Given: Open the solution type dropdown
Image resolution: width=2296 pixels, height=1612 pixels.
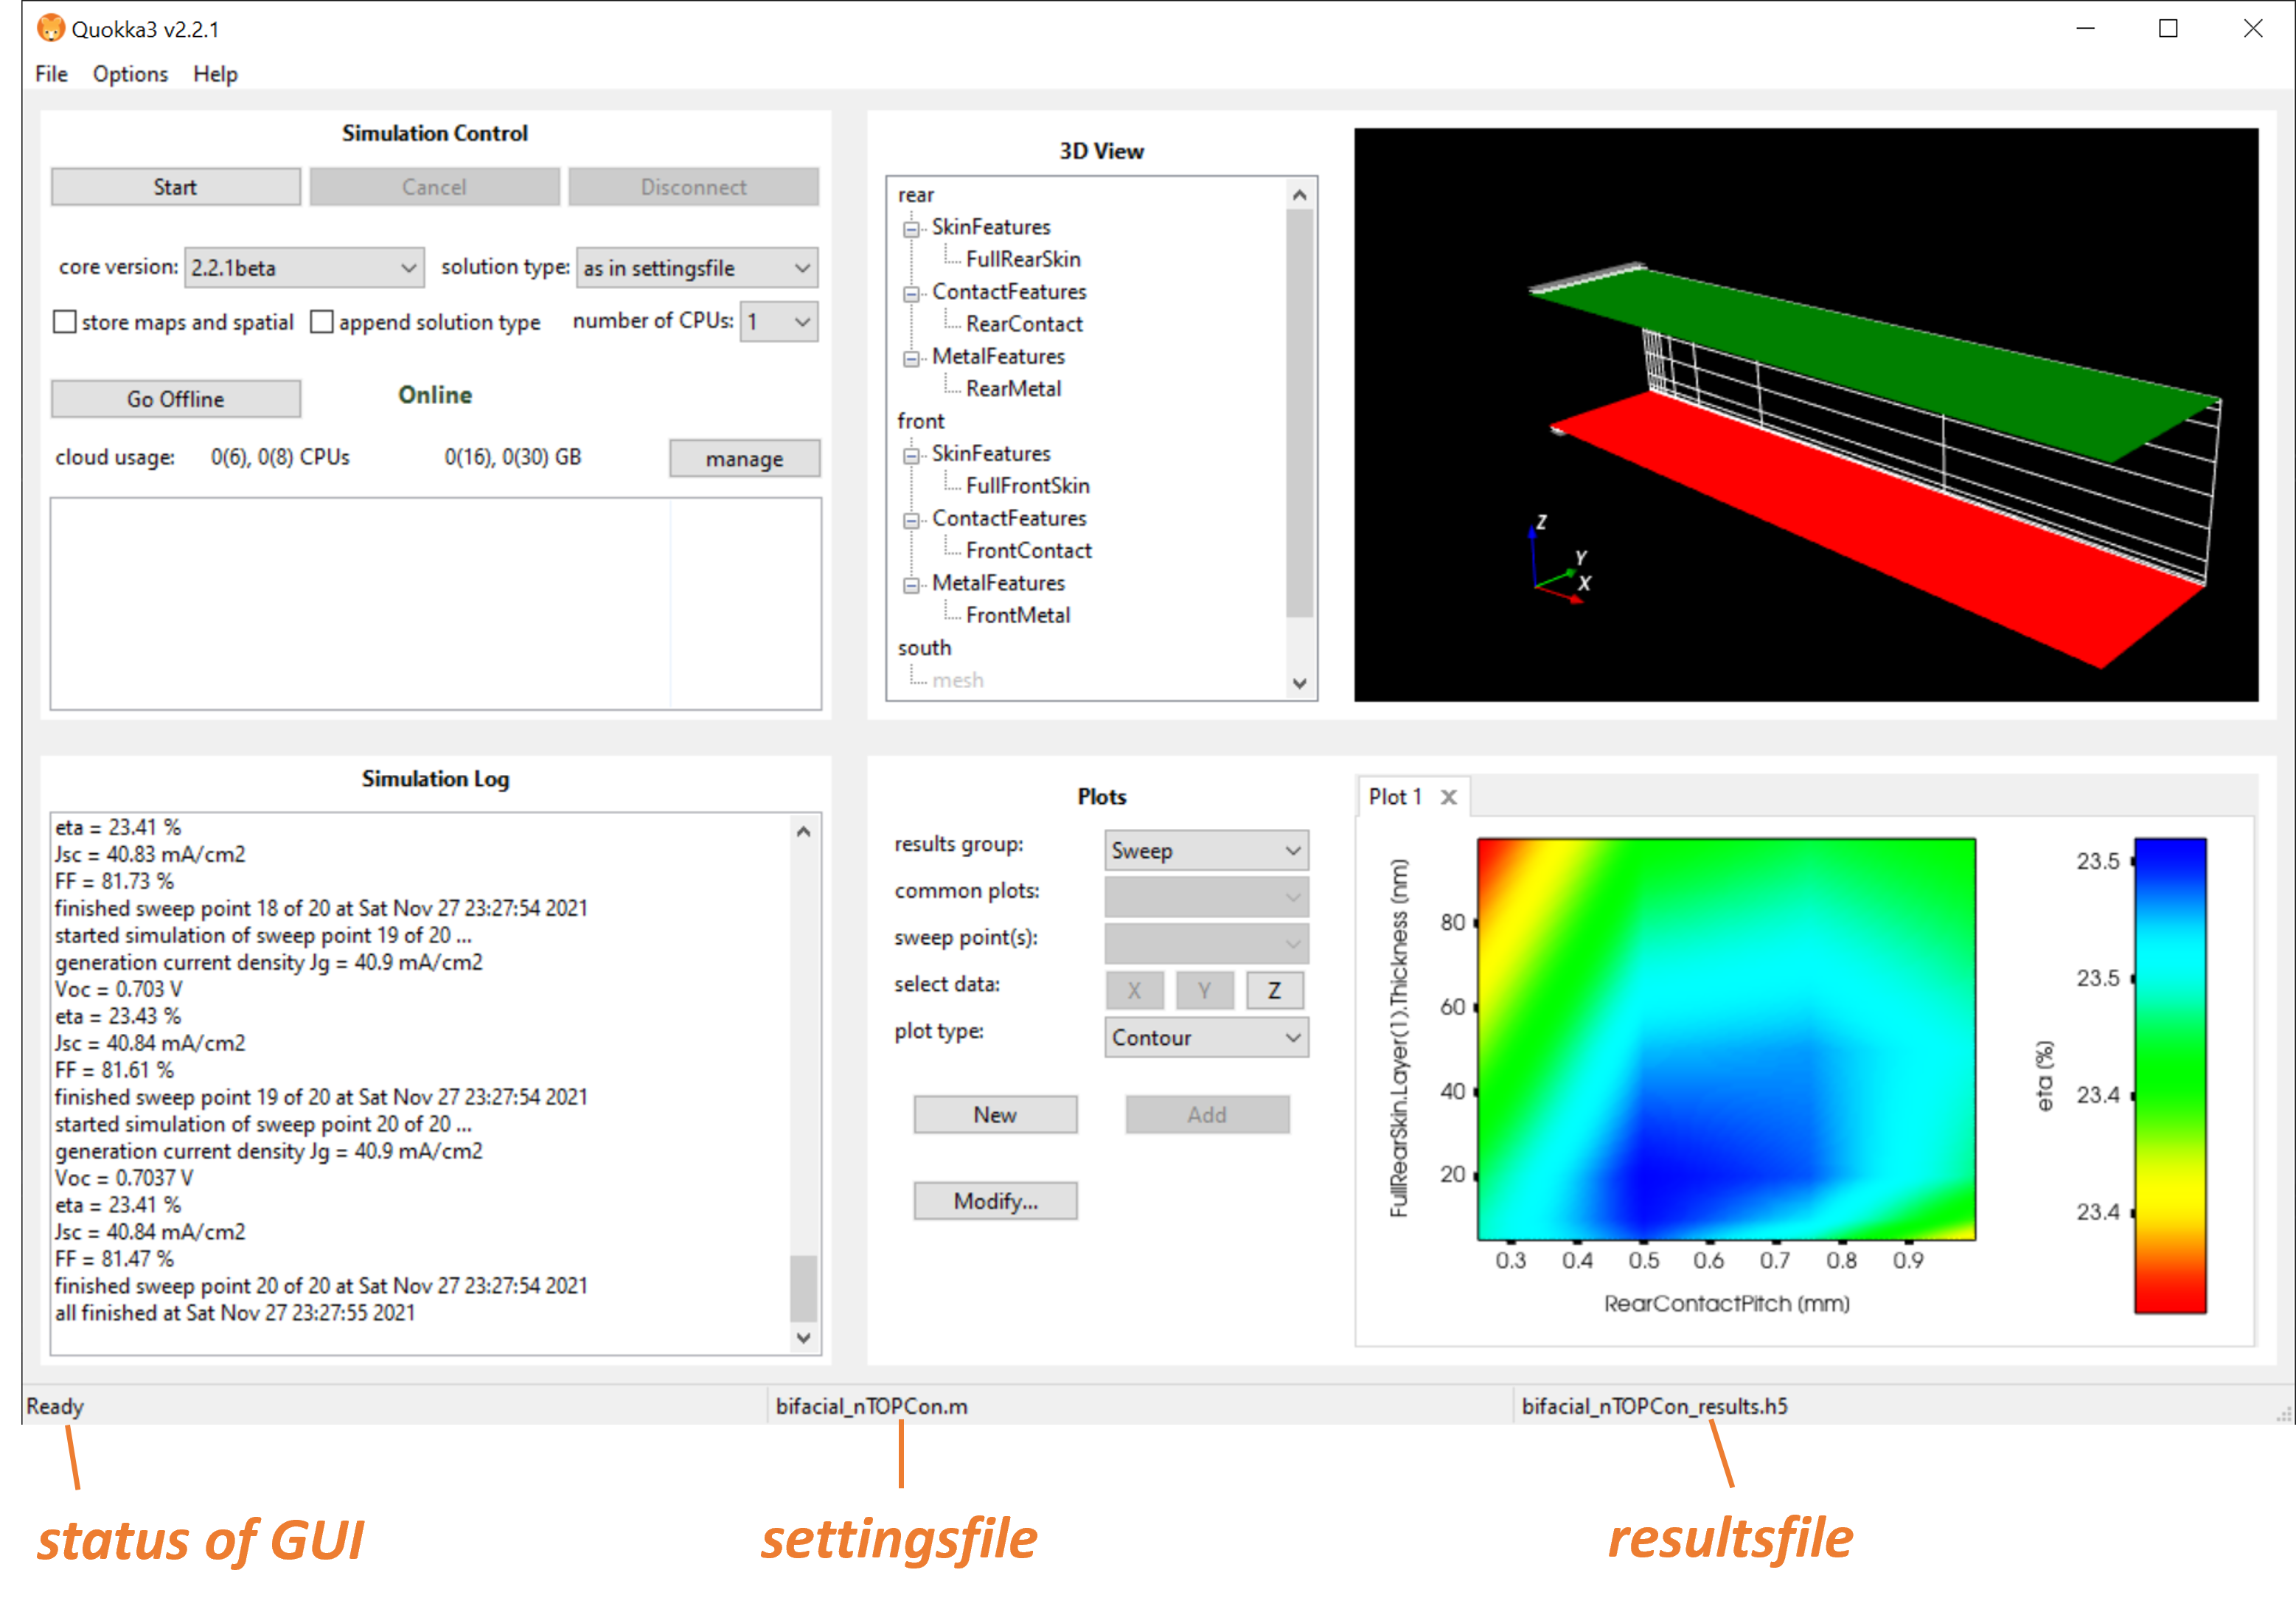Looking at the screenshot, I should tap(697, 268).
